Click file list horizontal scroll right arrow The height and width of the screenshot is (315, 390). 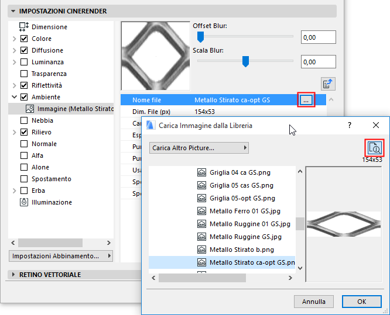pyautogui.click(x=290, y=278)
